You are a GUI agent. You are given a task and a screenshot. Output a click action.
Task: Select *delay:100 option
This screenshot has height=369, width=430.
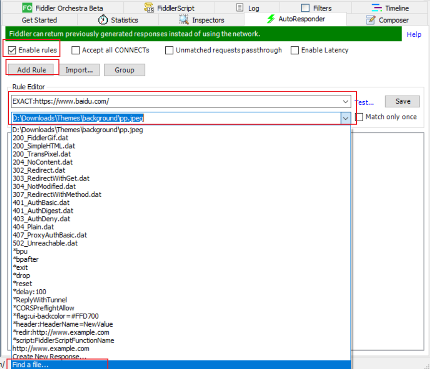(181, 292)
